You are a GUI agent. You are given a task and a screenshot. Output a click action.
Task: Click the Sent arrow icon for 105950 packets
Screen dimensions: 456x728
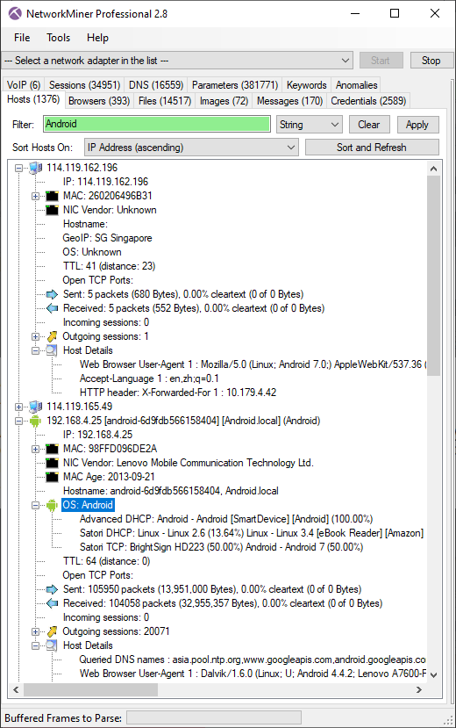tap(53, 589)
